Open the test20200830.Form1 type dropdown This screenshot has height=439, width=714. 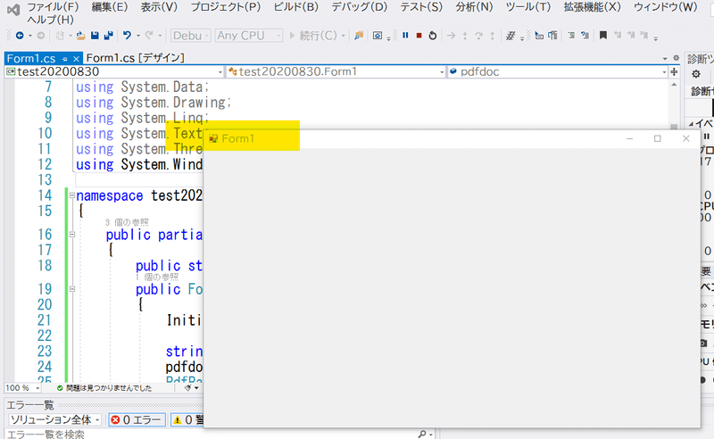(336, 71)
